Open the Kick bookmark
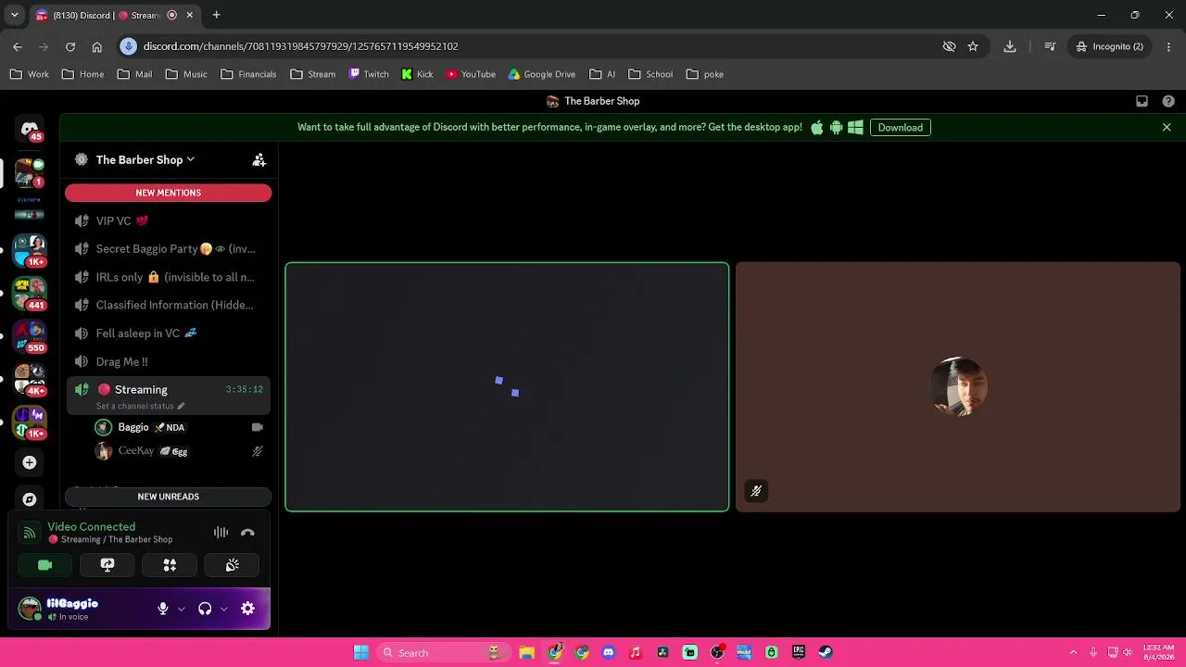 (417, 74)
